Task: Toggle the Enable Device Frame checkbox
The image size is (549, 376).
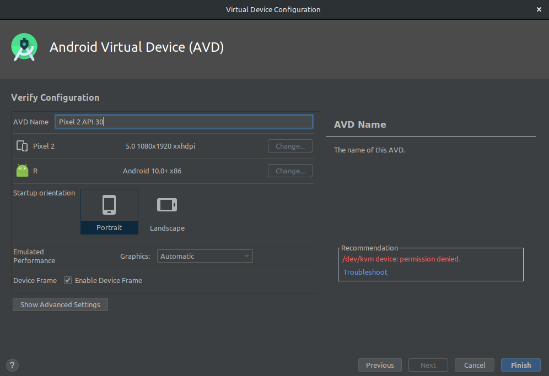Action: [x=68, y=280]
